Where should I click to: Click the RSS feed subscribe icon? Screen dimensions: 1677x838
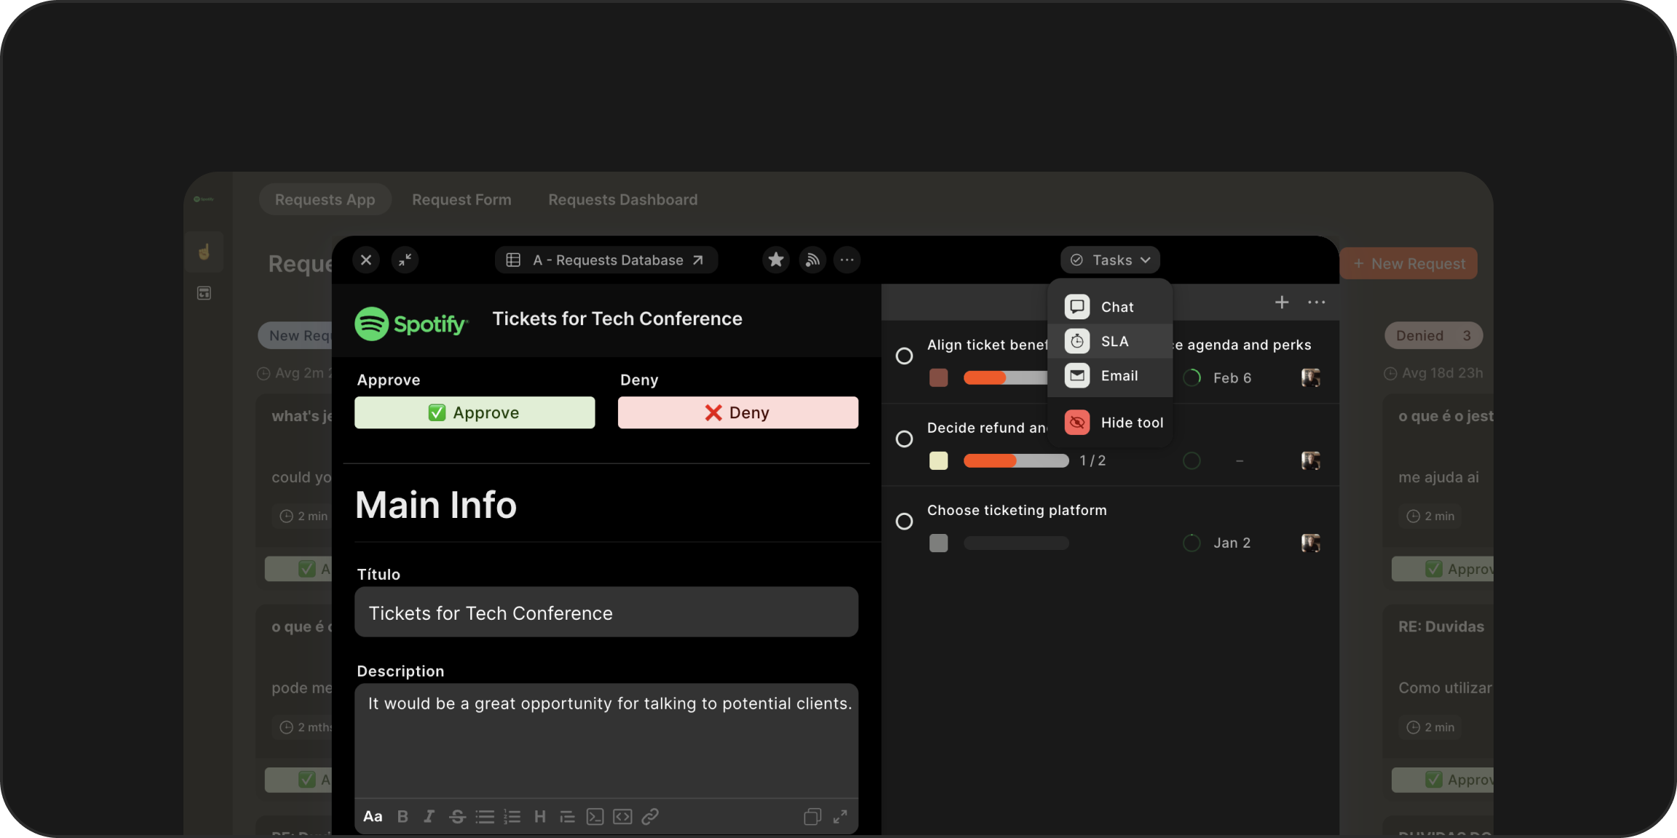click(x=812, y=260)
